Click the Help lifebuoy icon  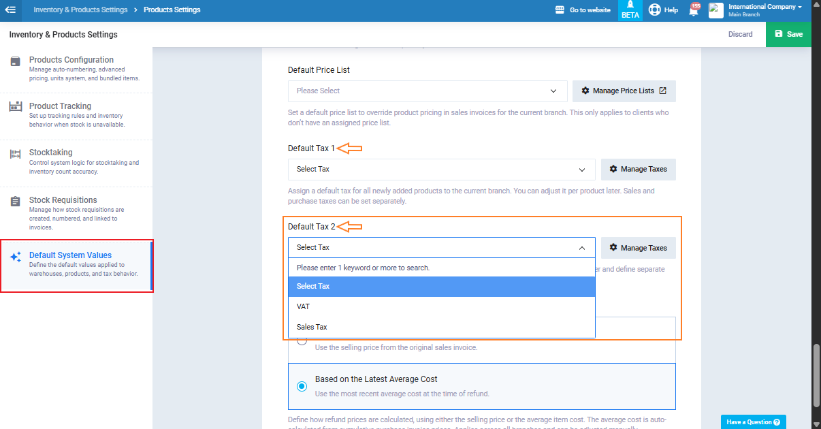(655, 10)
